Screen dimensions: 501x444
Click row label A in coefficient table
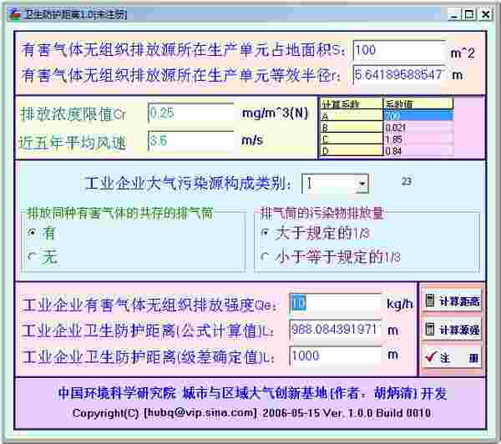352,116
